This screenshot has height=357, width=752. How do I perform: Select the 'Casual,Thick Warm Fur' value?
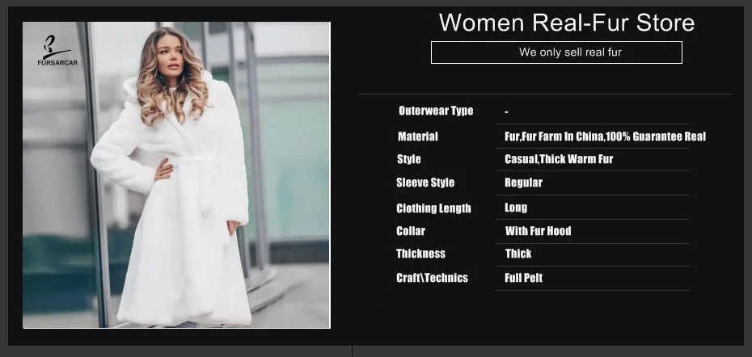pyautogui.click(x=559, y=159)
